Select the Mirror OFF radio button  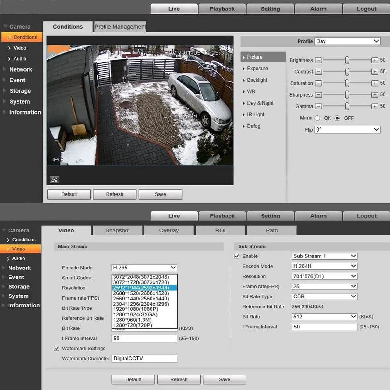point(337,118)
